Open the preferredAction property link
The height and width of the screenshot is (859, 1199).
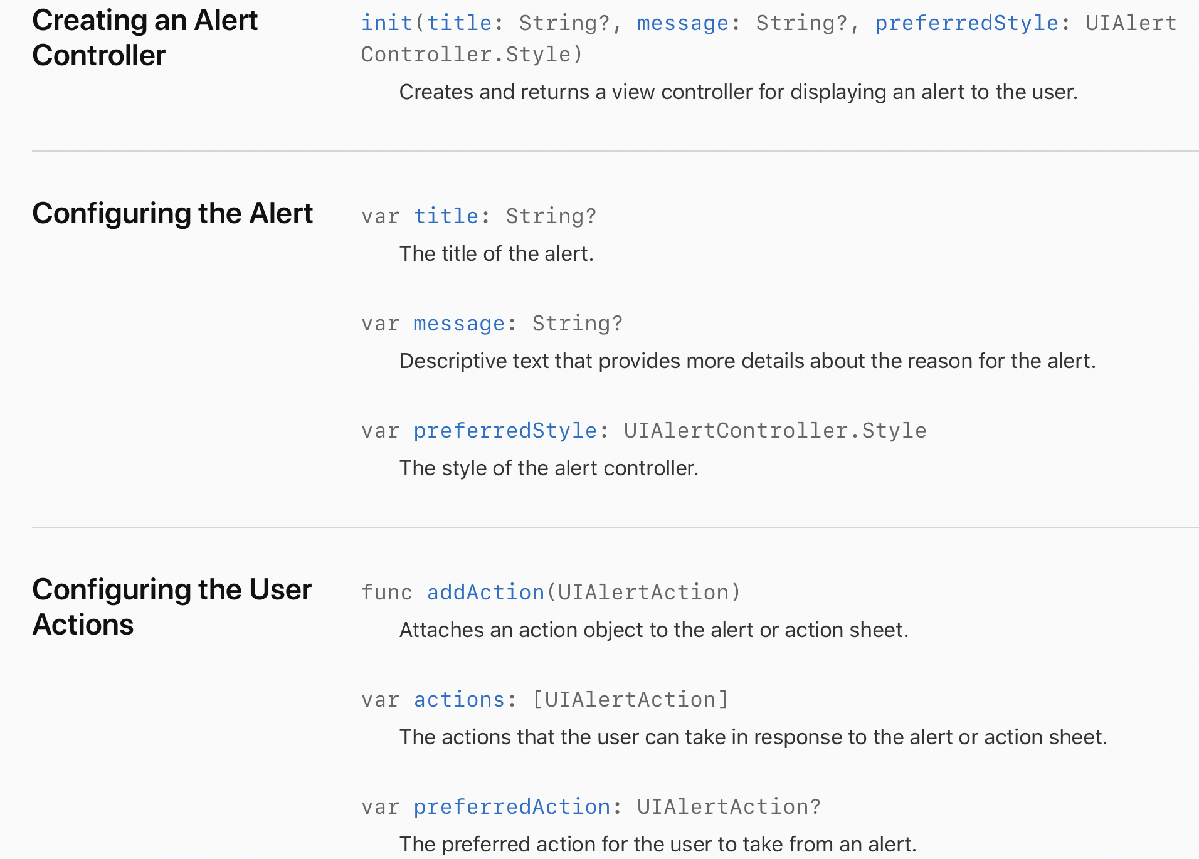512,807
